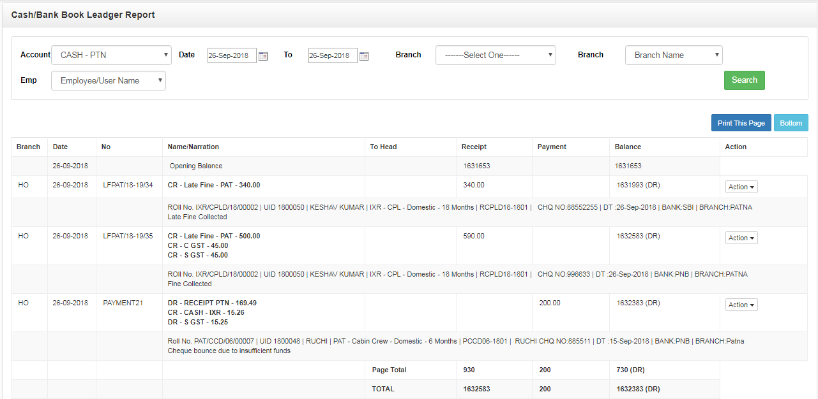The image size is (818, 399).
Task: Click the receipt amount 590.00
Action: click(x=474, y=236)
